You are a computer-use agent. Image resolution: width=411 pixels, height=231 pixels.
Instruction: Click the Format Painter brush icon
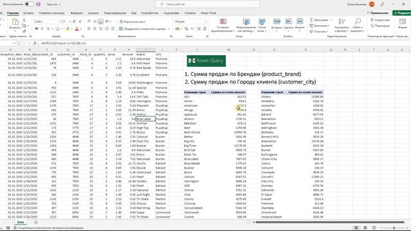[24, 31]
